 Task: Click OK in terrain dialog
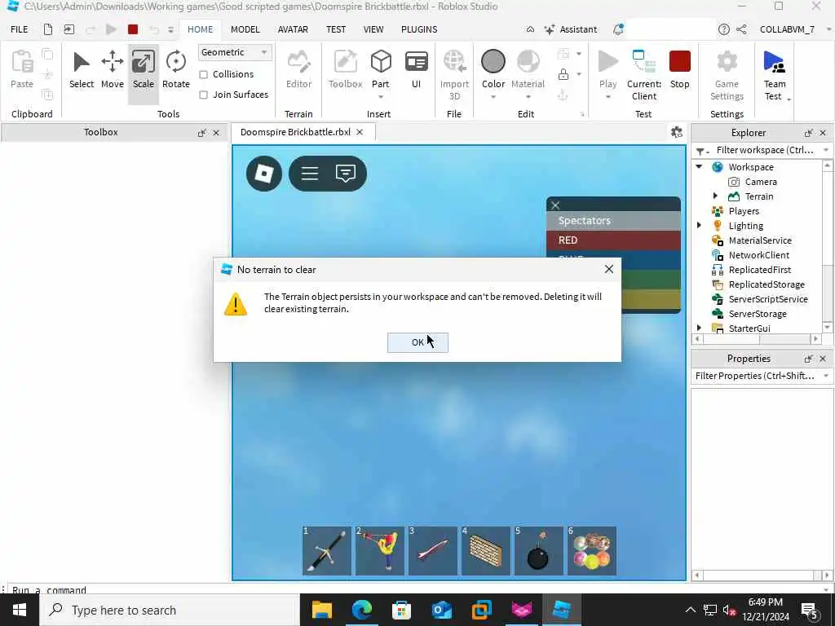[x=417, y=342]
